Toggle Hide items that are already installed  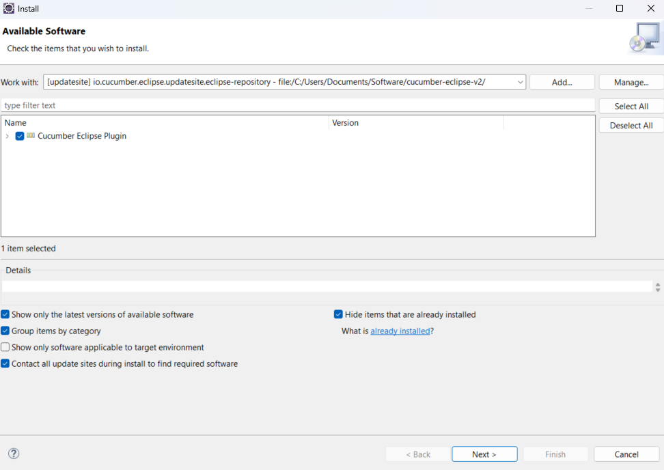[338, 314]
